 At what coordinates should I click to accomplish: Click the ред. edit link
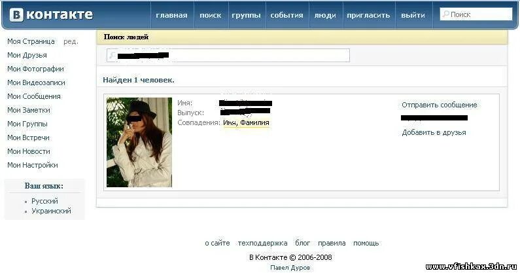(71, 41)
